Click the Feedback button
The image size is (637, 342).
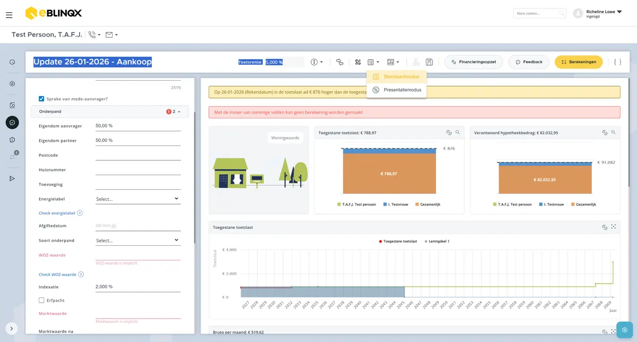pyautogui.click(x=529, y=62)
